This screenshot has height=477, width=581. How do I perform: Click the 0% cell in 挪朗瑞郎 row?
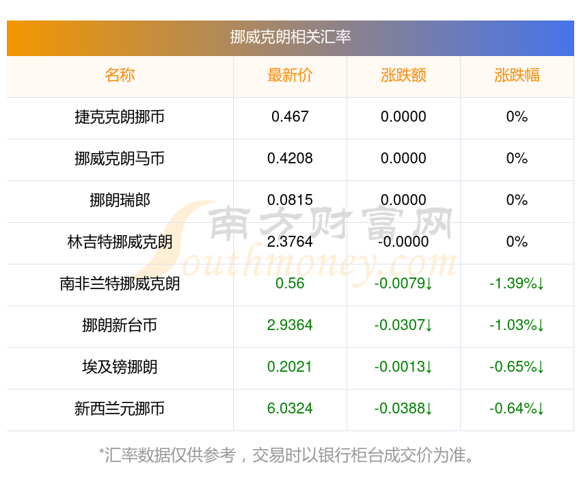coord(517,200)
